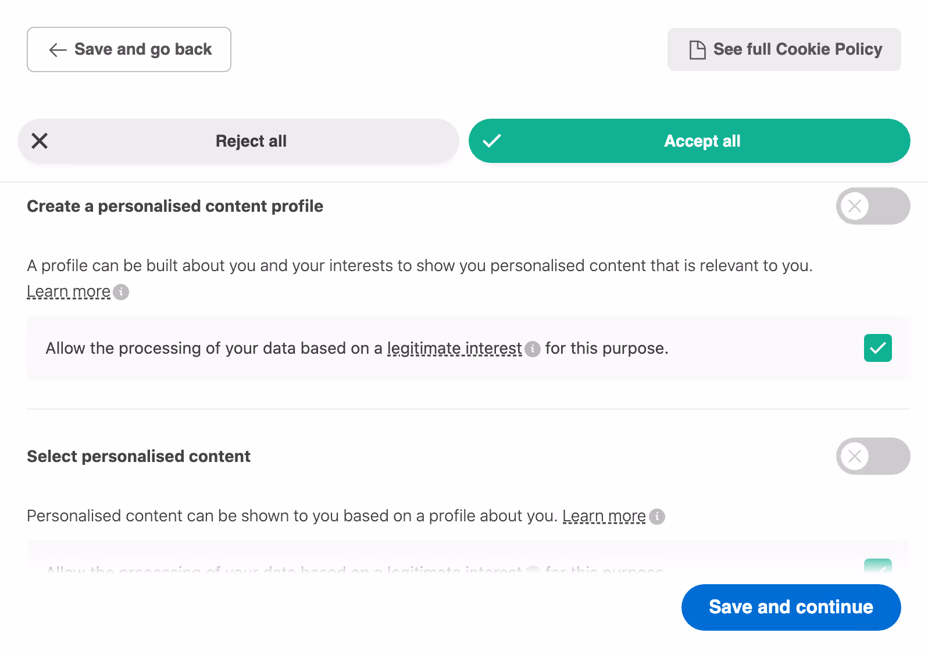Click the checkmark icon inside Accept all
The height and width of the screenshot is (654, 928).
[491, 140]
